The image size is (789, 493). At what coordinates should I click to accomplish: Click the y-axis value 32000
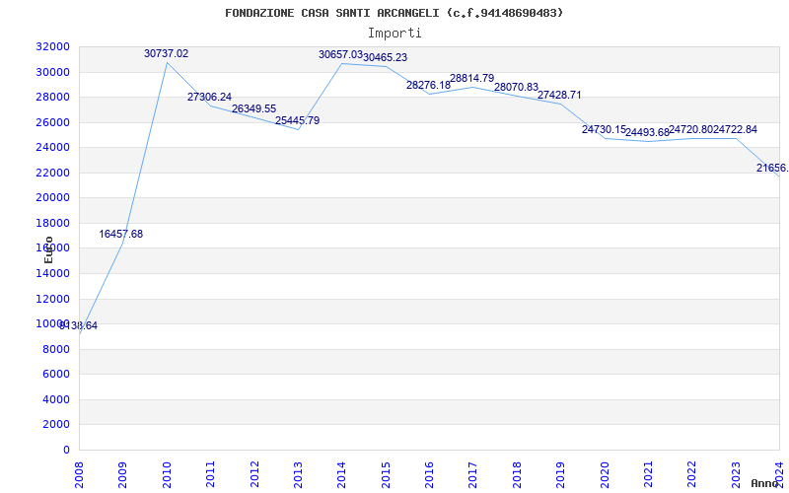coord(53,46)
